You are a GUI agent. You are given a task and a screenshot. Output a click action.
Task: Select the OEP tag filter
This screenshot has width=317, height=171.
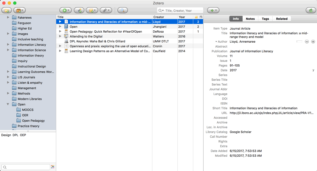pyautogui.click(x=23, y=135)
